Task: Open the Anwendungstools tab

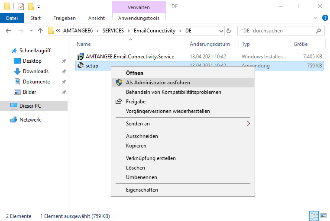Action: (x=139, y=18)
